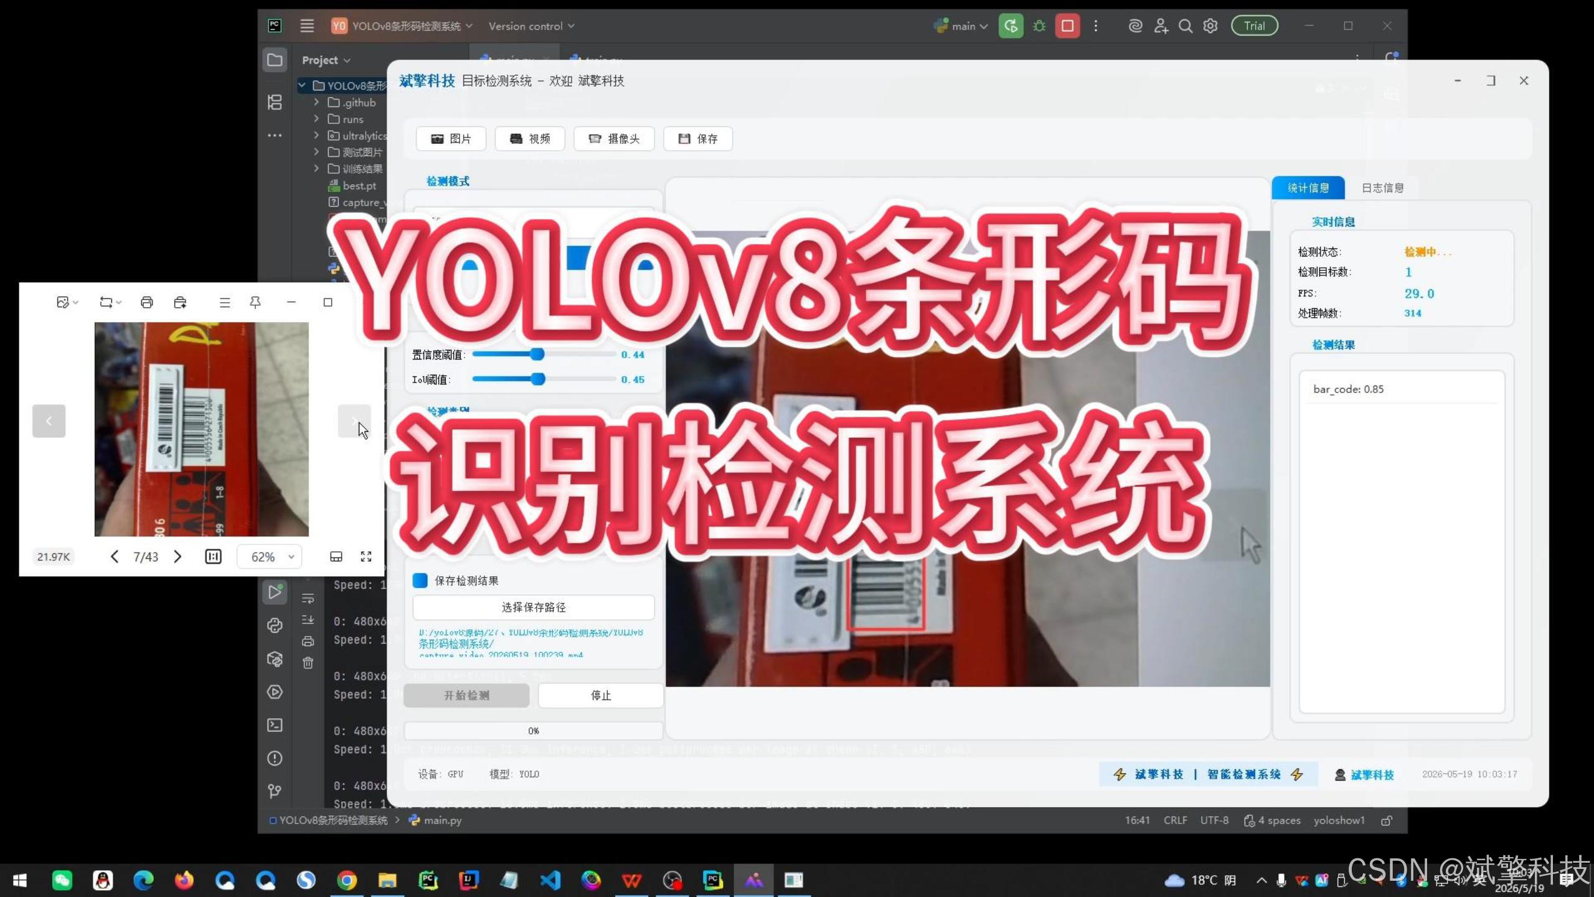Open main run configuration dropdown

pos(961,26)
